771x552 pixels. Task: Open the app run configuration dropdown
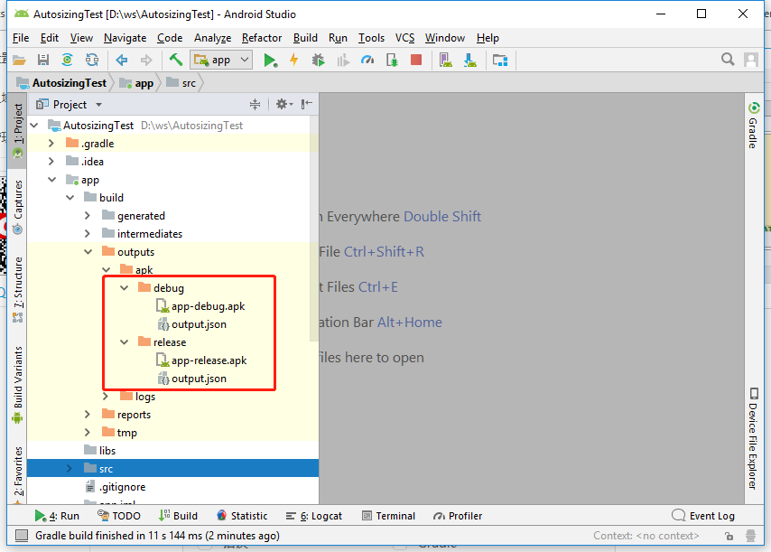[x=223, y=60]
